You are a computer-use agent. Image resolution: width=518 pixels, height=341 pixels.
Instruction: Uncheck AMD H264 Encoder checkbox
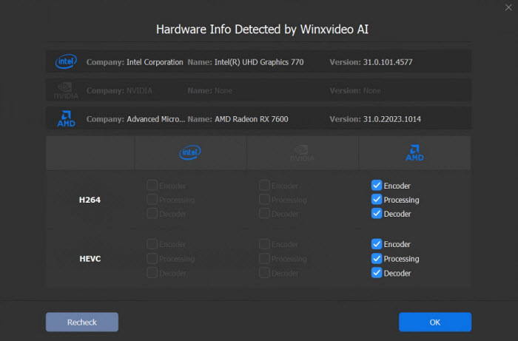click(377, 186)
